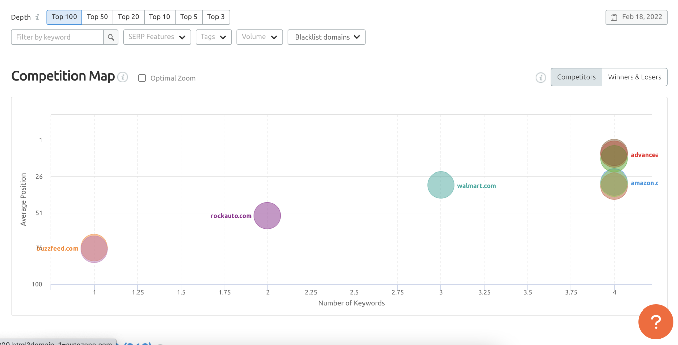Open the Tags dropdown
This screenshot has height=345, width=678.
tap(213, 37)
